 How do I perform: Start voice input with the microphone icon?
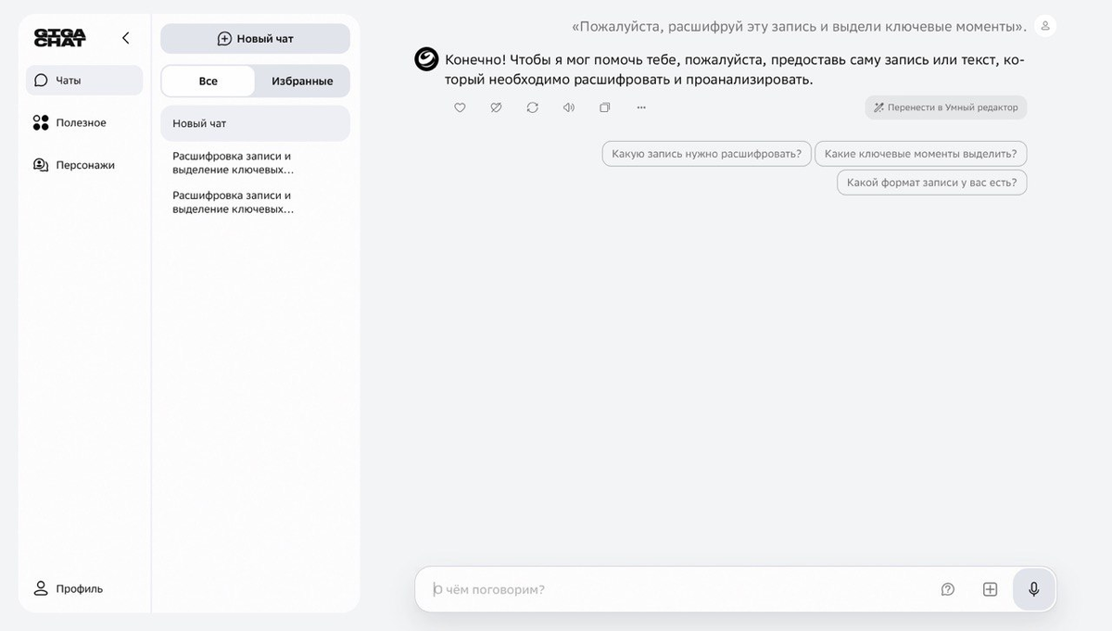tap(1034, 589)
